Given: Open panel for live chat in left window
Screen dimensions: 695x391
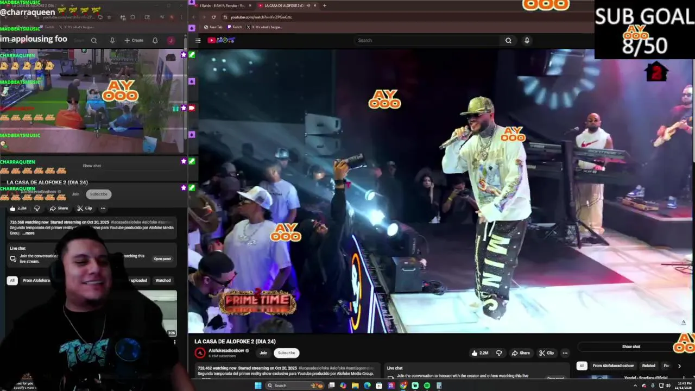Looking at the screenshot, I should 162,259.
